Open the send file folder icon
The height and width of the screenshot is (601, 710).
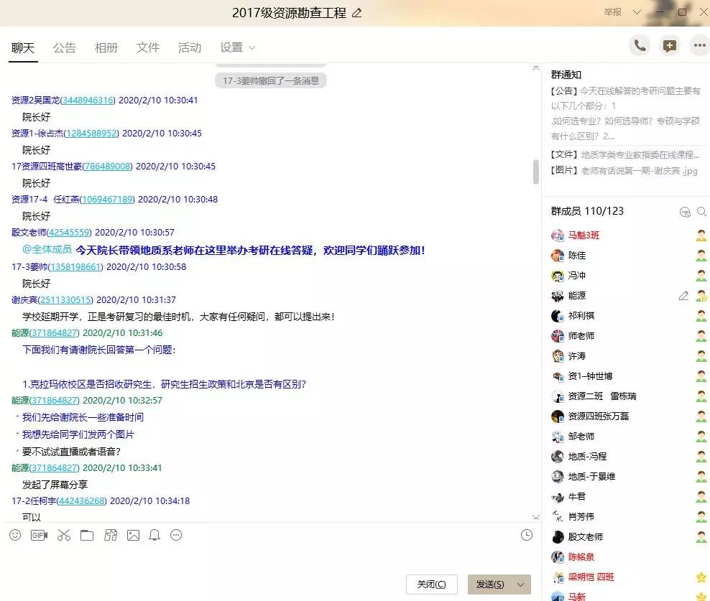87,535
